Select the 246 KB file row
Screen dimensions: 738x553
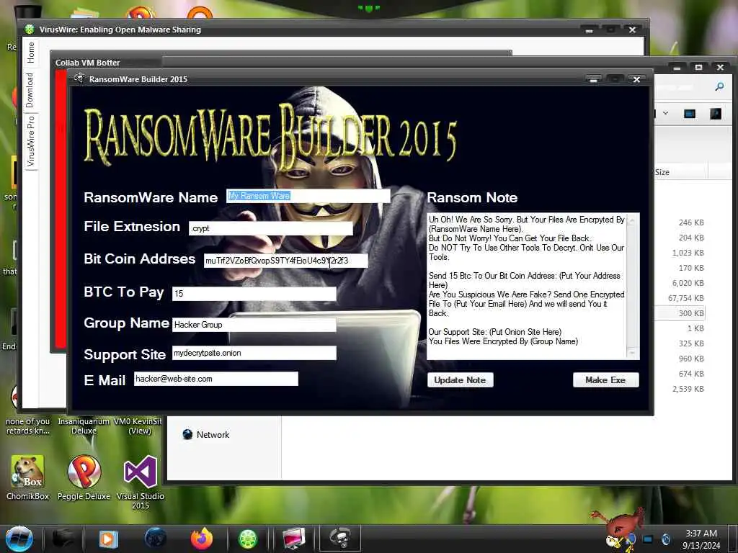[691, 222]
